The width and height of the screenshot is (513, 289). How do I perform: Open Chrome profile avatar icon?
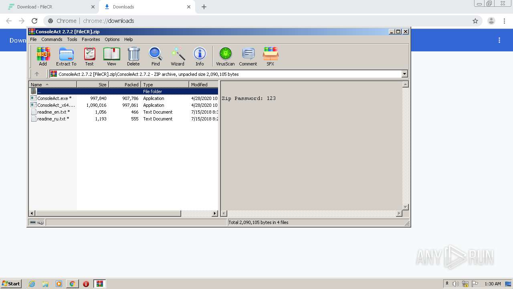point(491,21)
